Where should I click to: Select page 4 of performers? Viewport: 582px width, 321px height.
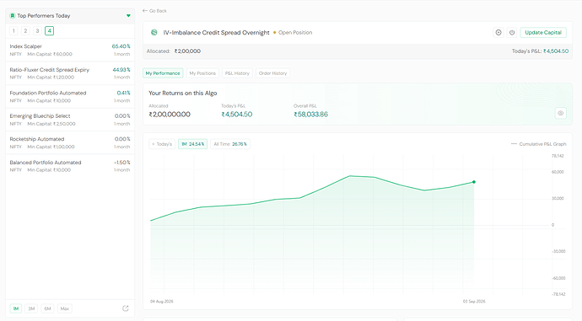coord(50,31)
